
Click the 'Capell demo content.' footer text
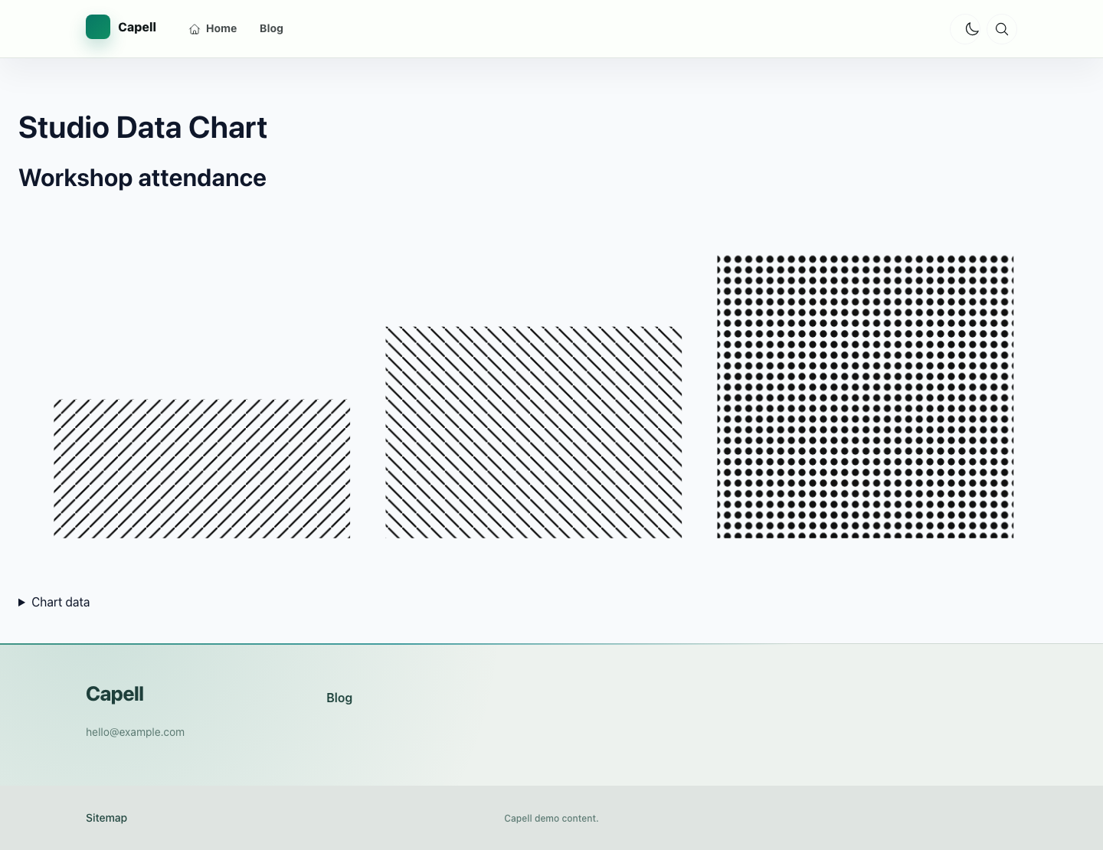click(551, 819)
